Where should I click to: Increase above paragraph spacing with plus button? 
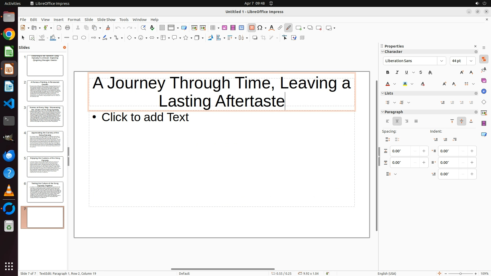pos(424,151)
